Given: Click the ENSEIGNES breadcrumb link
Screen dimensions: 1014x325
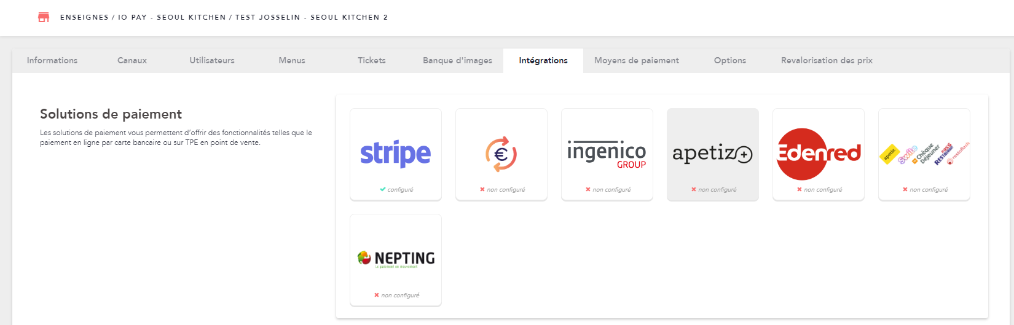Looking at the screenshot, I should click(x=84, y=17).
